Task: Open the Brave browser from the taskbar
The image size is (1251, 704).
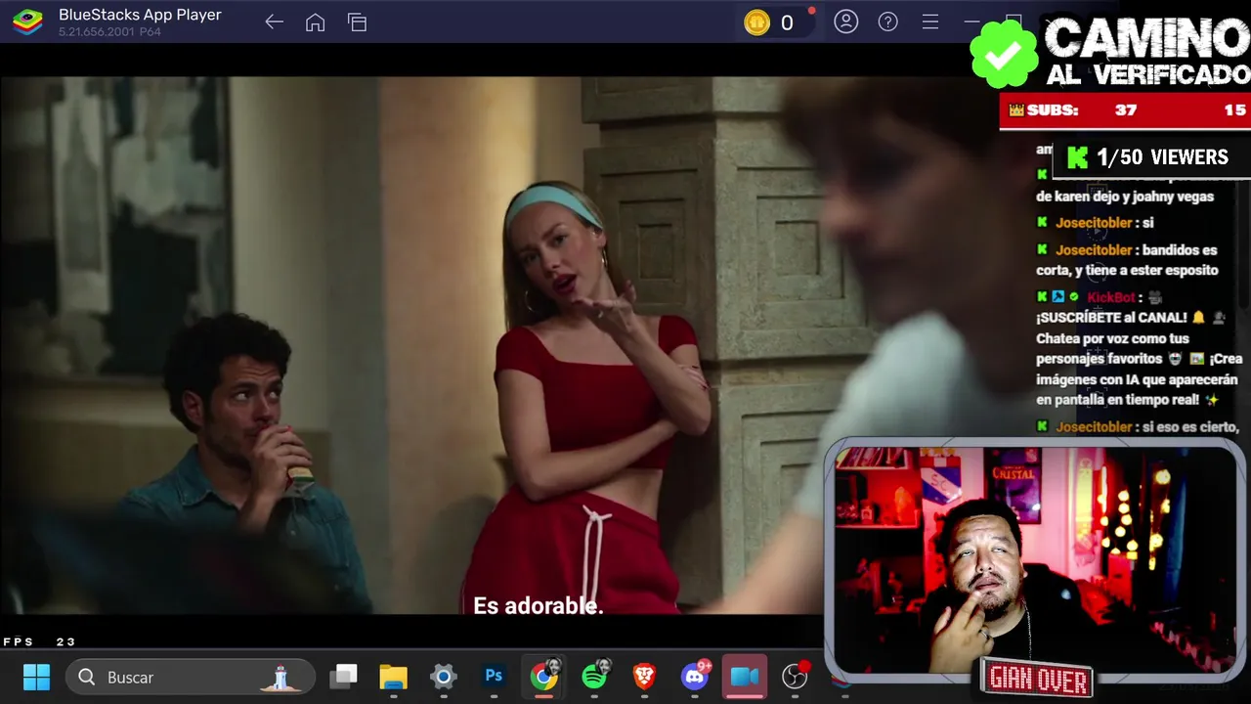Action: tap(644, 677)
